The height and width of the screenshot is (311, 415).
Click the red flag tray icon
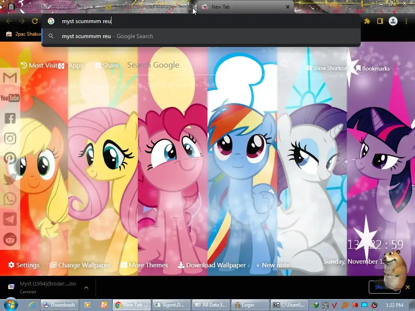point(355,305)
